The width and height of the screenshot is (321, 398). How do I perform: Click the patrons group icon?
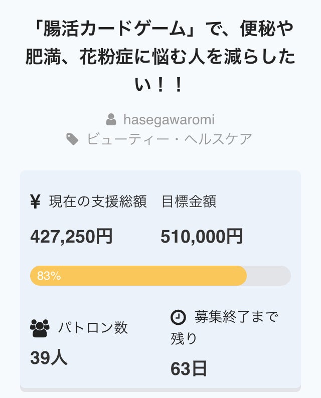(40, 328)
